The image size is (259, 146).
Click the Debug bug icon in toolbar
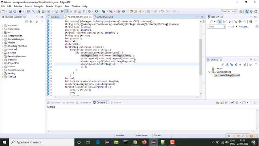pyautogui.click(x=89, y=11)
